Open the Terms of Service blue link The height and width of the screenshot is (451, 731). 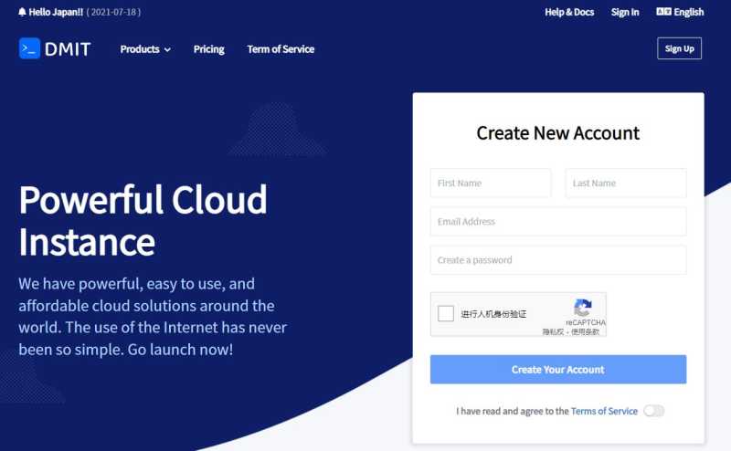point(604,411)
